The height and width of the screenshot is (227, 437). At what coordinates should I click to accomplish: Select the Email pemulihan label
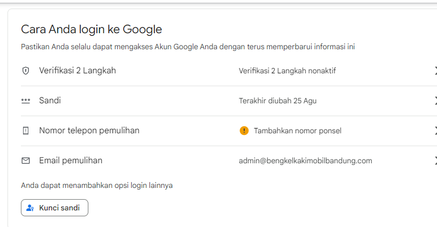[71, 161]
